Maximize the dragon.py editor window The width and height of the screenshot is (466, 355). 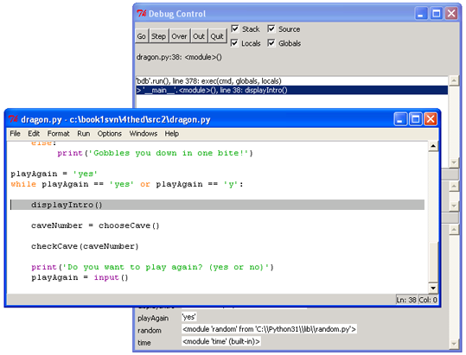(415, 119)
